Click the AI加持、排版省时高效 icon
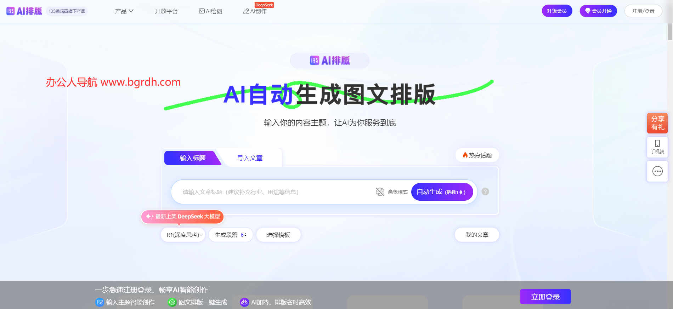The image size is (673, 309). point(244,302)
